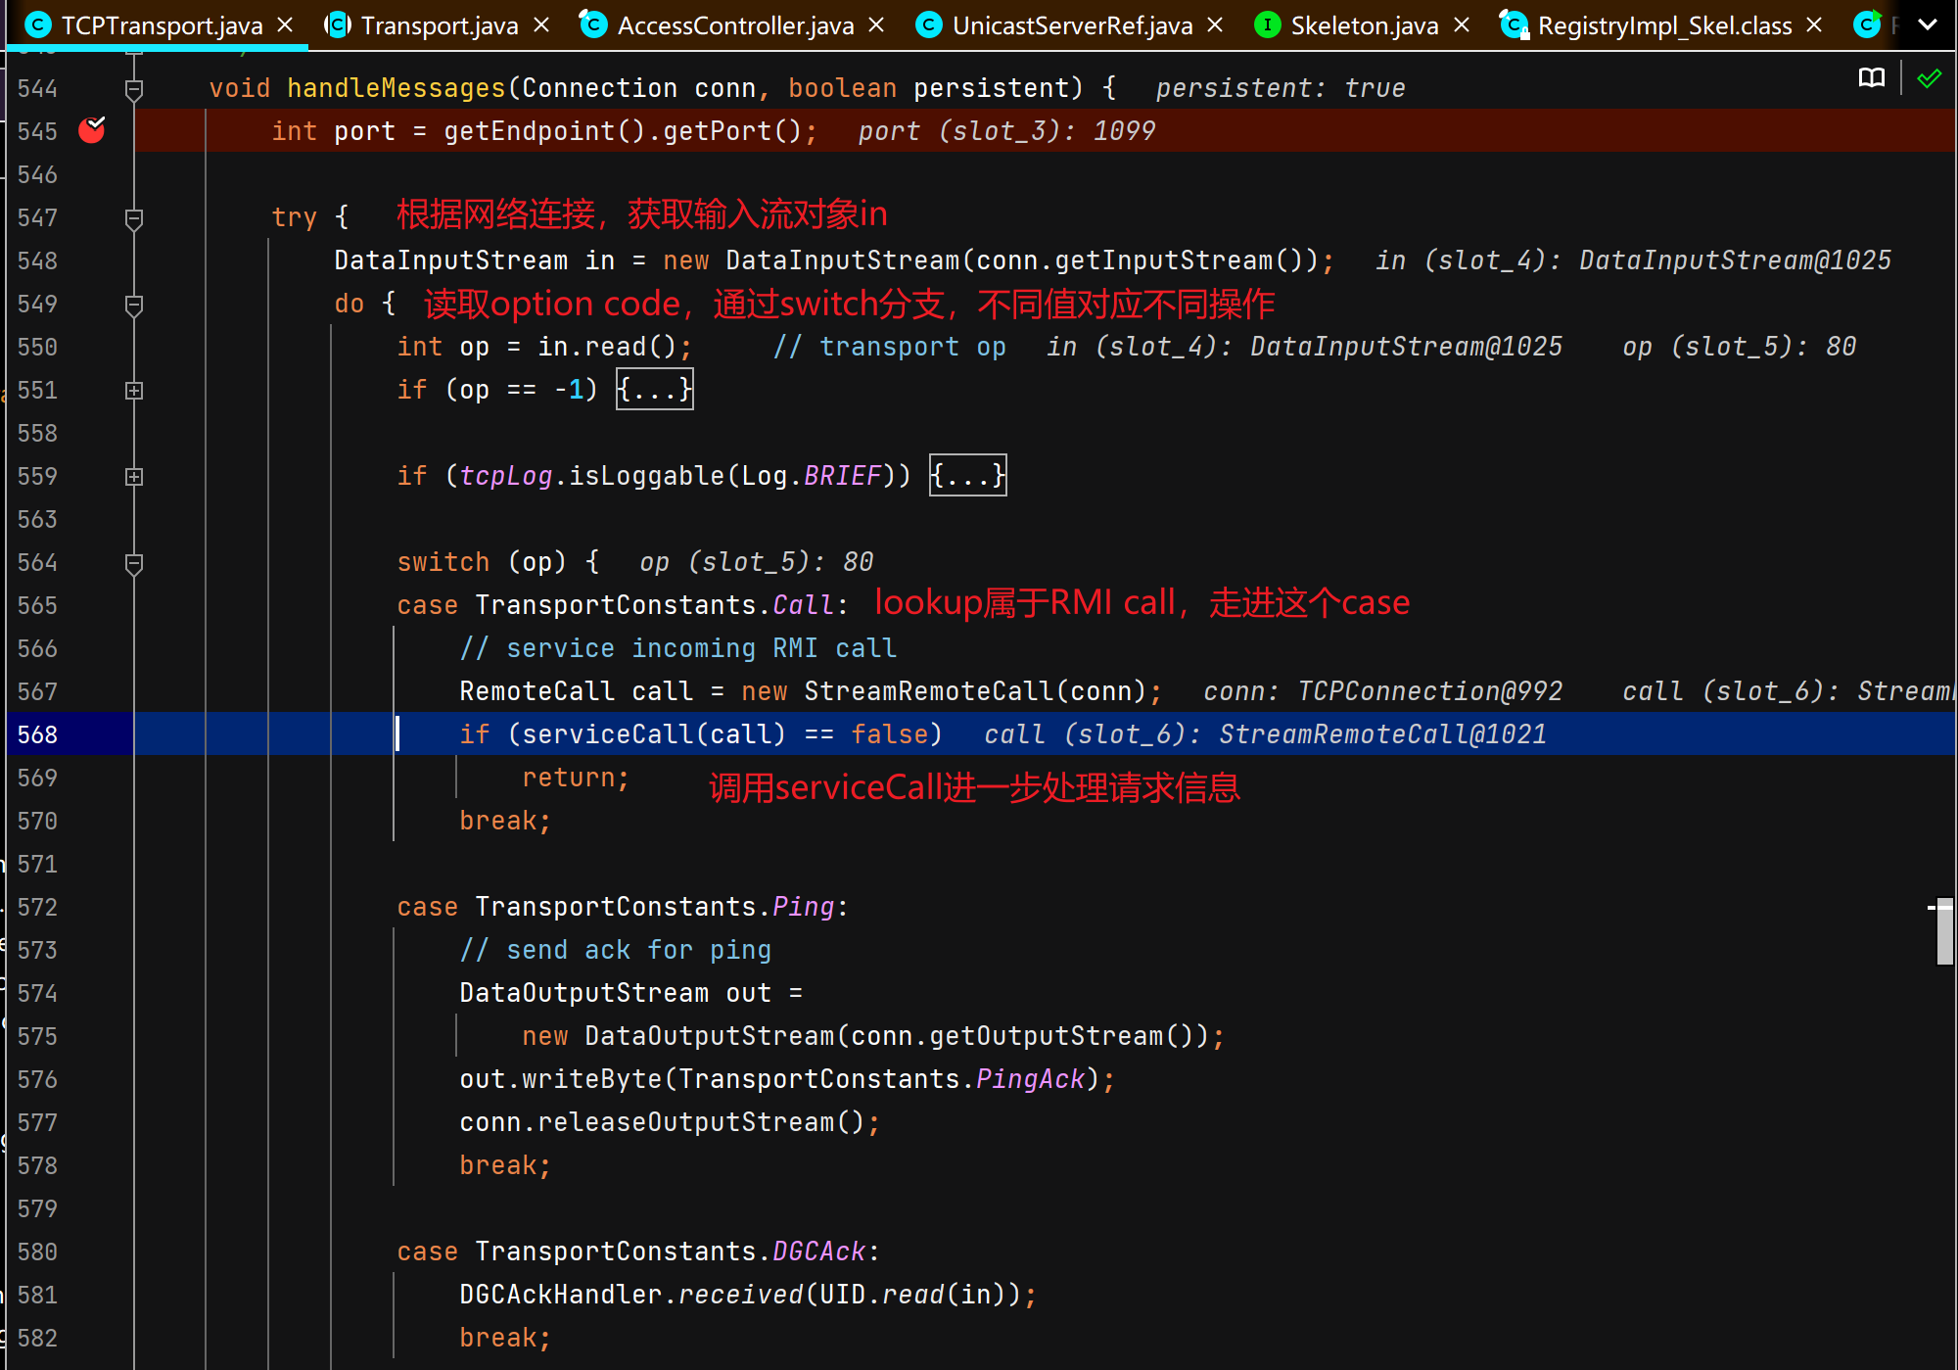Close the Transport.java tab
This screenshot has width=1958, height=1370.
pyautogui.click(x=541, y=24)
